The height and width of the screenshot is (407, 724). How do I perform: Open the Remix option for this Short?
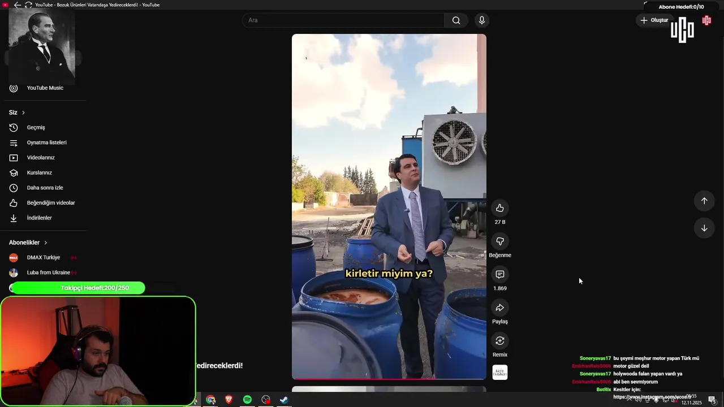pyautogui.click(x=500, y=341)
